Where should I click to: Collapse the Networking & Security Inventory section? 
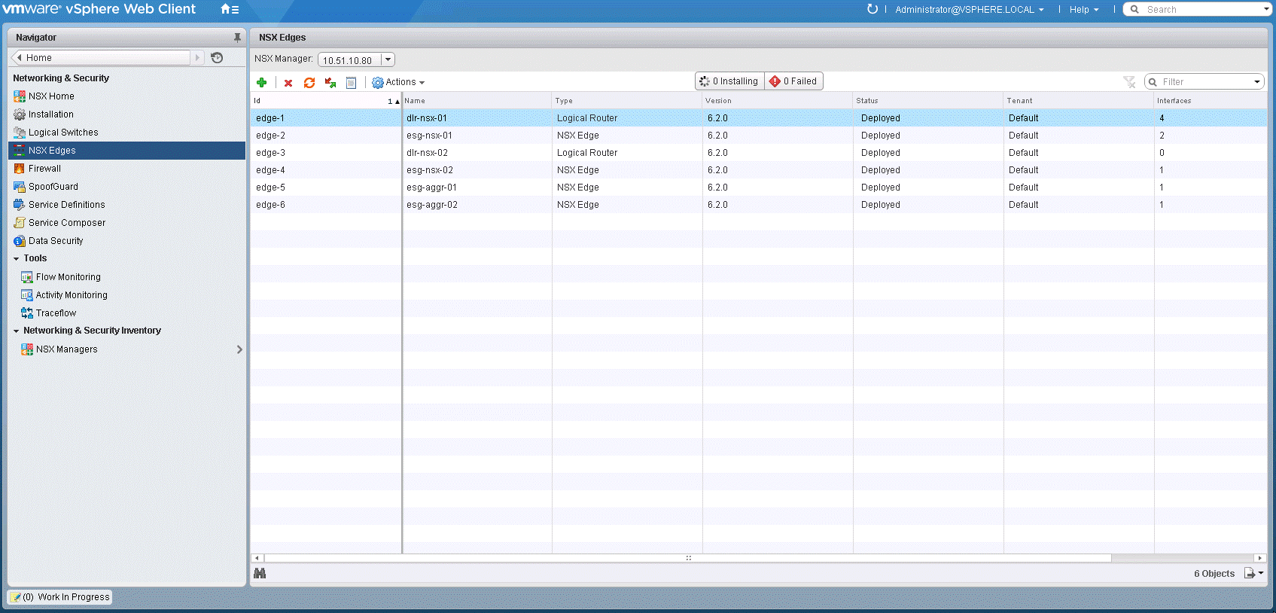click(17, 331)
